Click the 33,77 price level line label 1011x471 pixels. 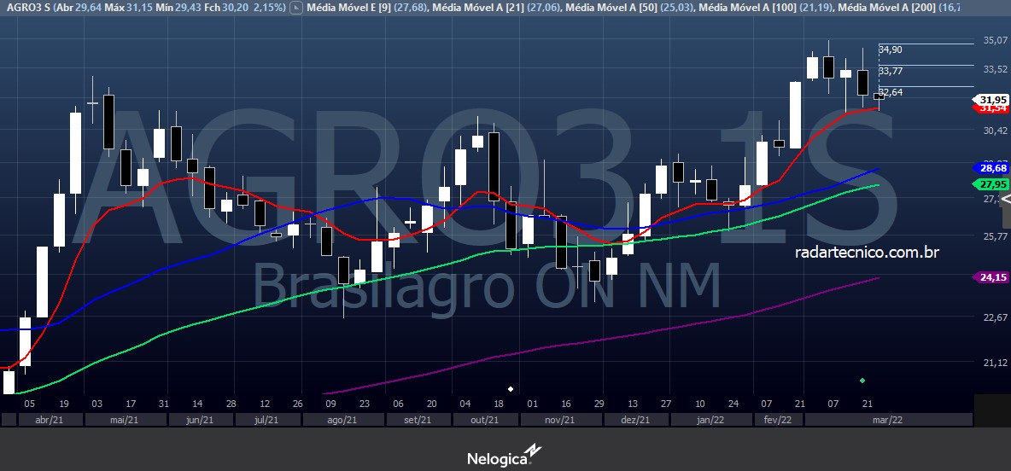[891, 71]
